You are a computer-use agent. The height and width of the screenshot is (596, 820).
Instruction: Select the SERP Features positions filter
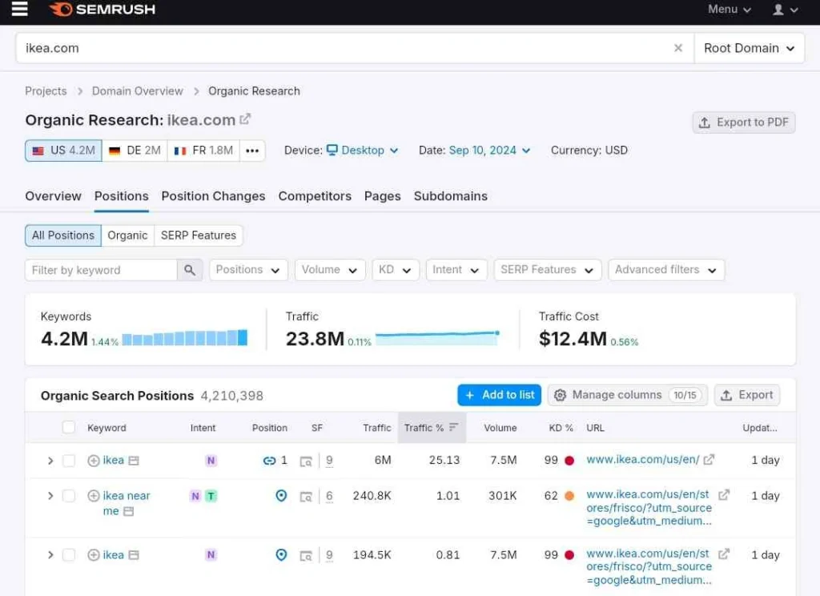(199, 236)
